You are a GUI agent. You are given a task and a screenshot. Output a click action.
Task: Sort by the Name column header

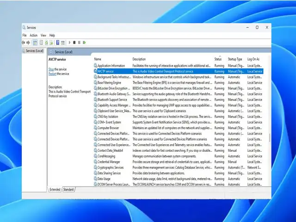[x=98, y=59]
